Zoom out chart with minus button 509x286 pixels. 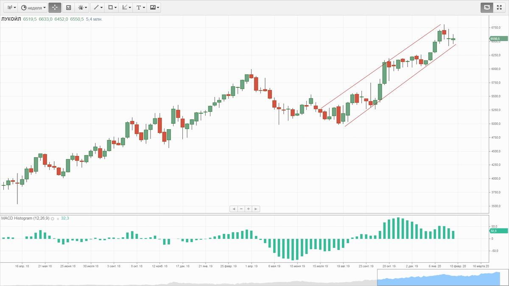point(241,209)
